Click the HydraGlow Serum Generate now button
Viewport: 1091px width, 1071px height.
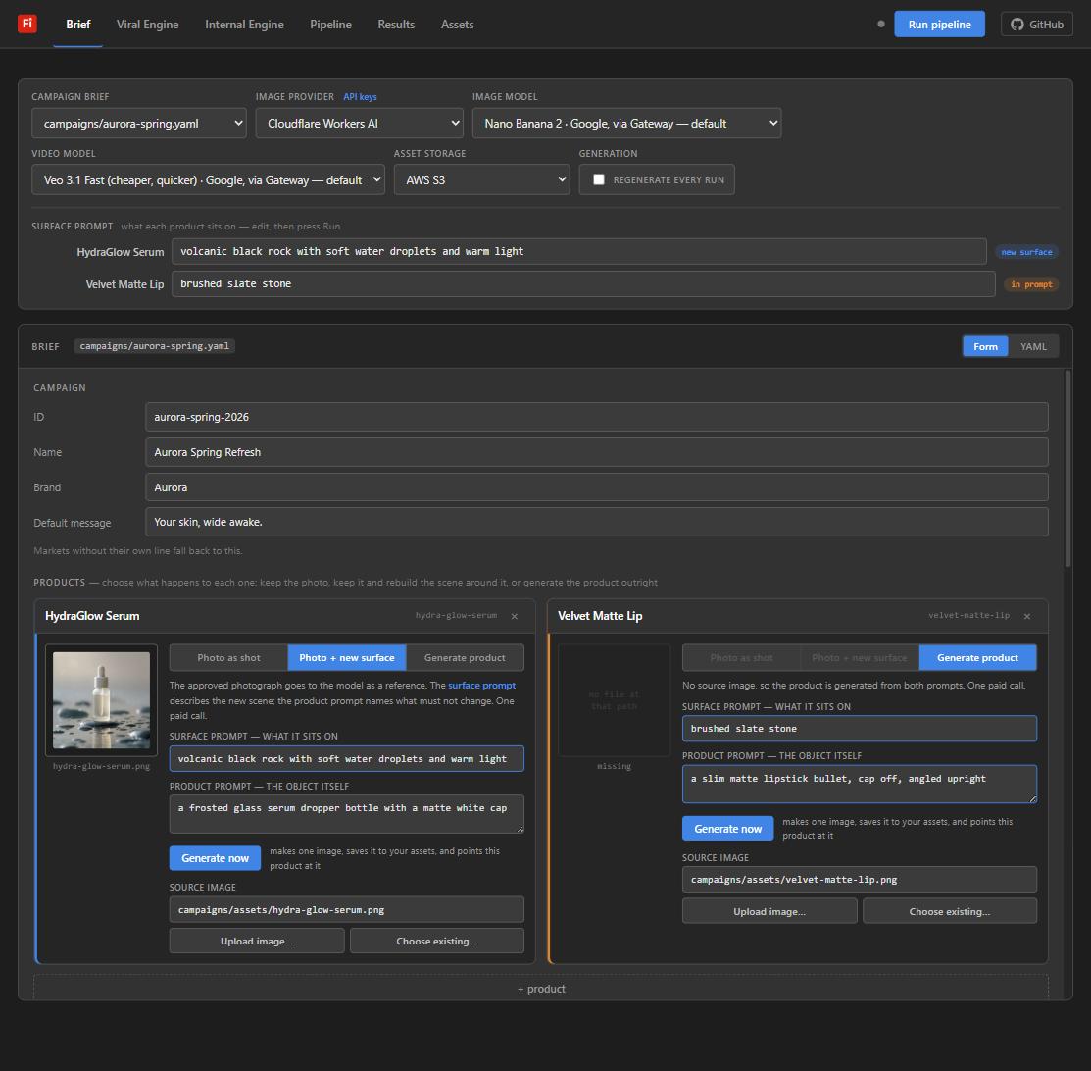click(x=215, y=858)
